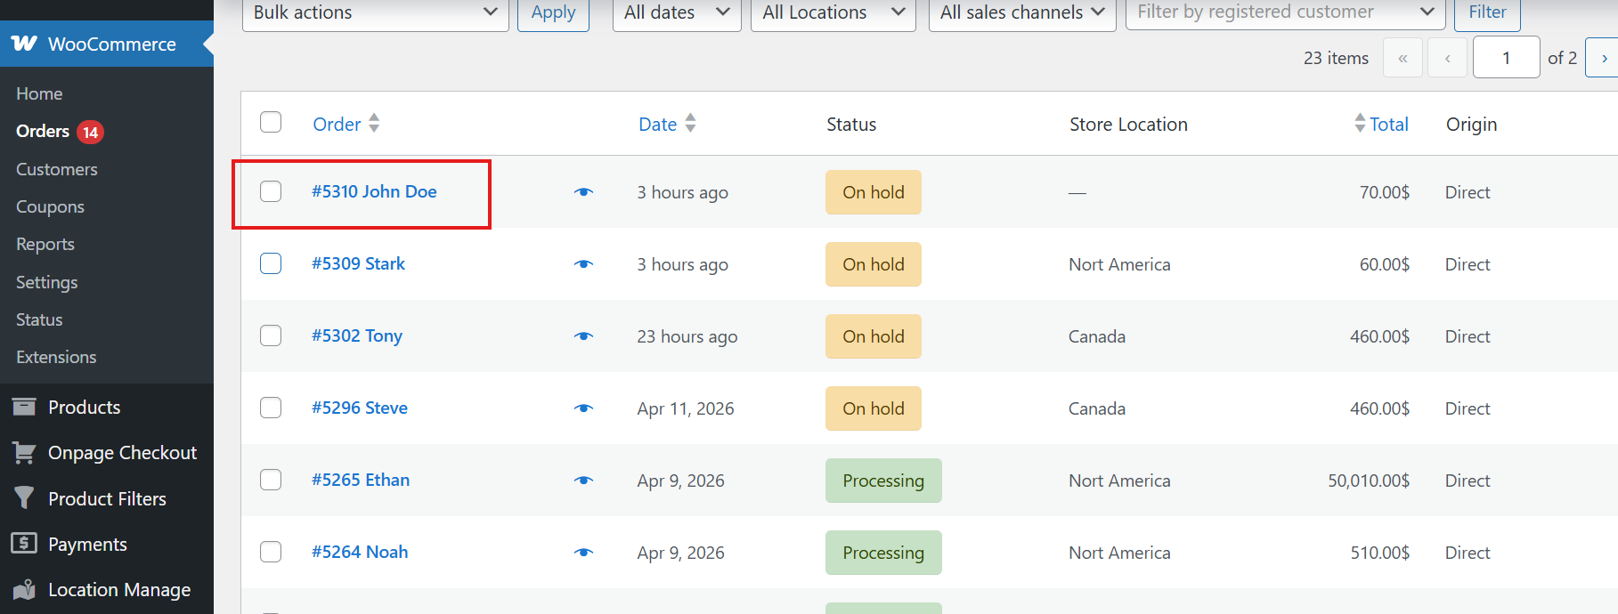1618x614 pixels.
Task: Click the Payments dollar icon
Action: point(24,544)
